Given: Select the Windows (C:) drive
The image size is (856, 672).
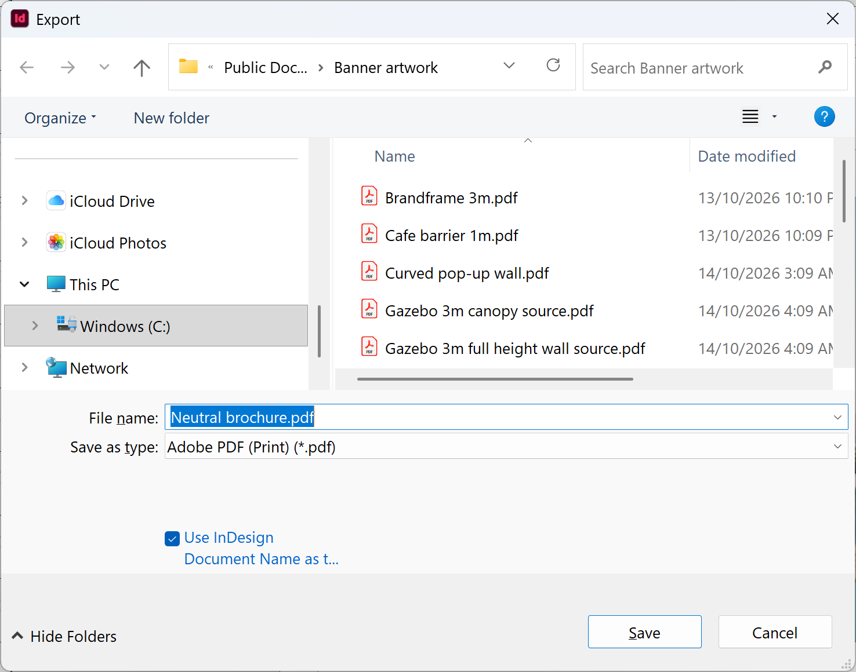Looking at the screenshot, I should (x=156, y=326).
